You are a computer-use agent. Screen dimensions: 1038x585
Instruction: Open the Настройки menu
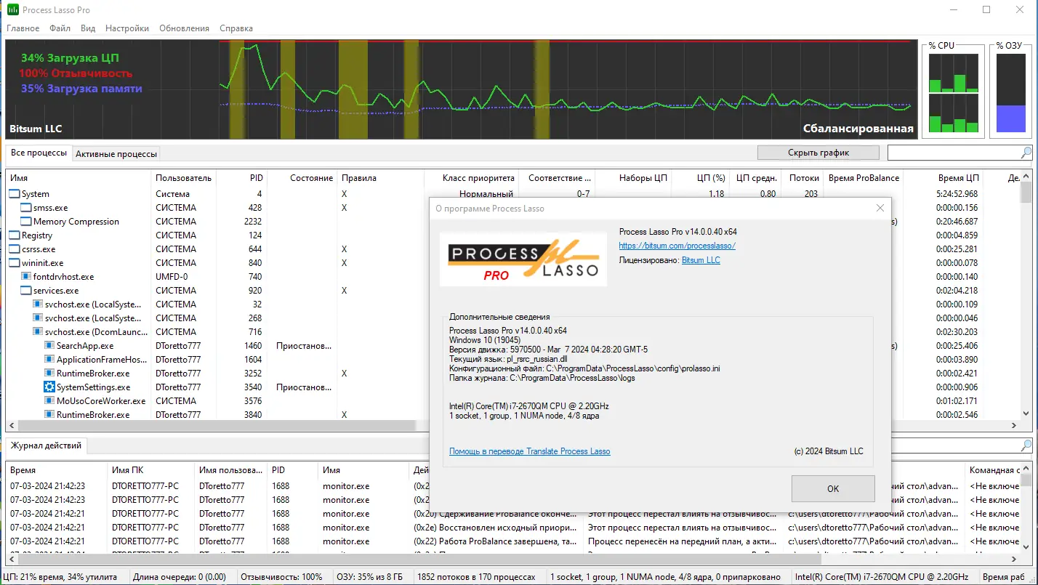127,28
